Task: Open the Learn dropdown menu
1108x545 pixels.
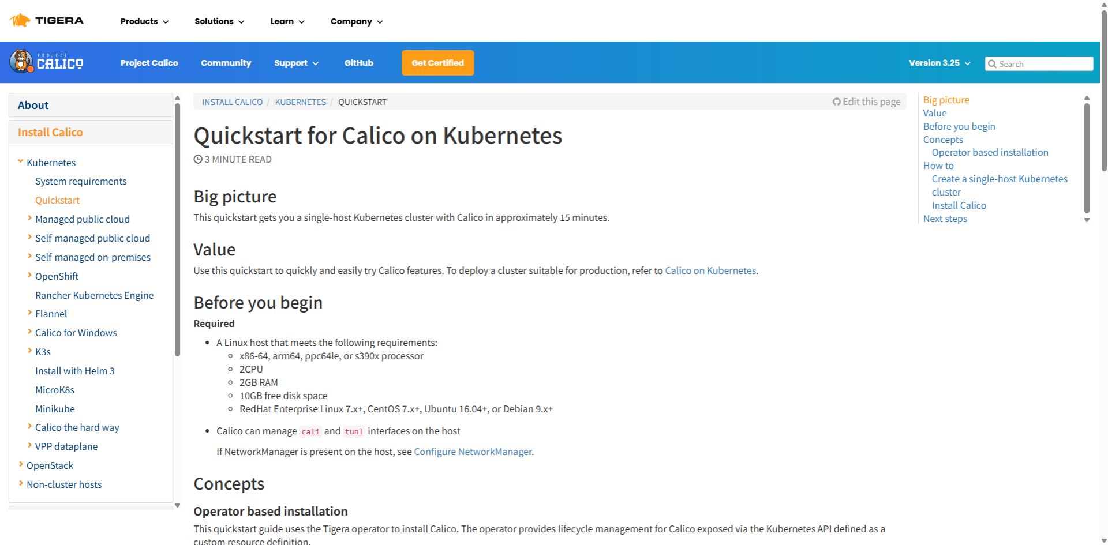Action: (x=287, y=21)
